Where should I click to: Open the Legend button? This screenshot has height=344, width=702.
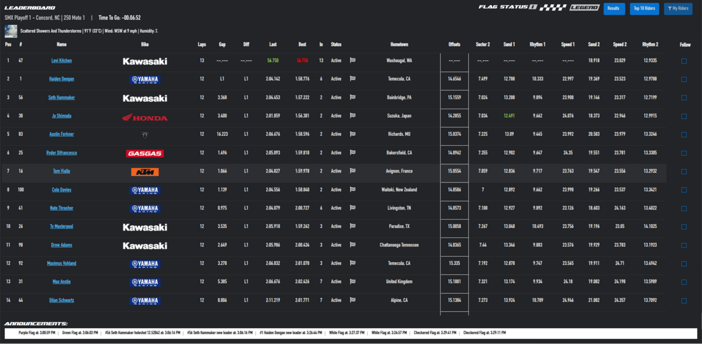(584, 8)
